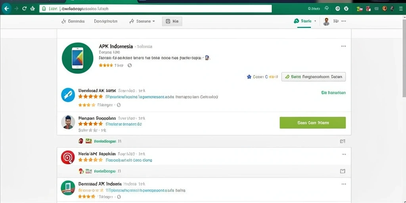
Task: Click the envelope icon in Pandiciopes 13 row
Action: (343, 171)
